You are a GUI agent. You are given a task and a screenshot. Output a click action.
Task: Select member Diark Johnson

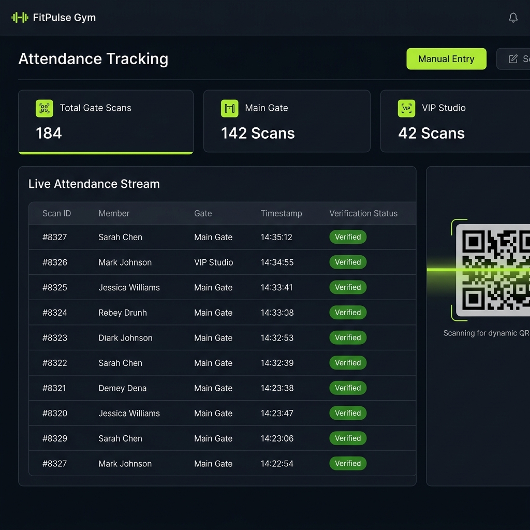125,337
